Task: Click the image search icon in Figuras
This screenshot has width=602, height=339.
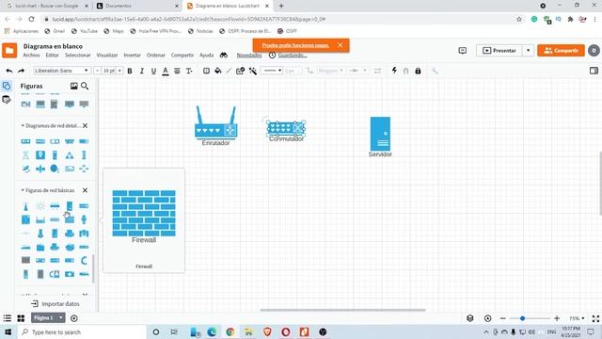Action: coord(73,86)
